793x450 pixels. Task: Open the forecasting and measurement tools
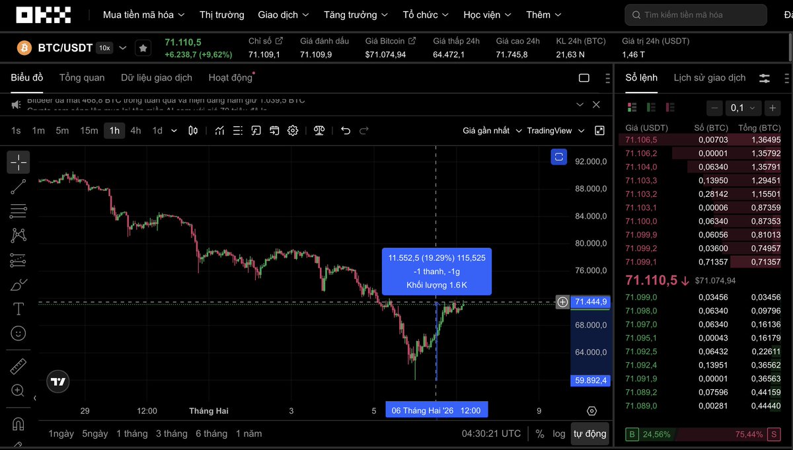(19, 260)
